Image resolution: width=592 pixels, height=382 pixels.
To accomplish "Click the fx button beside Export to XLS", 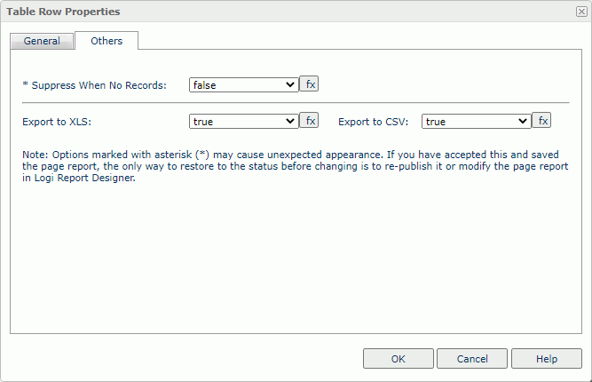I will pyautogui.click(x=309, y=121).
